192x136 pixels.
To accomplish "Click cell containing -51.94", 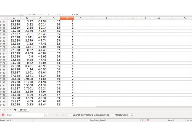I will click(40, 21).
